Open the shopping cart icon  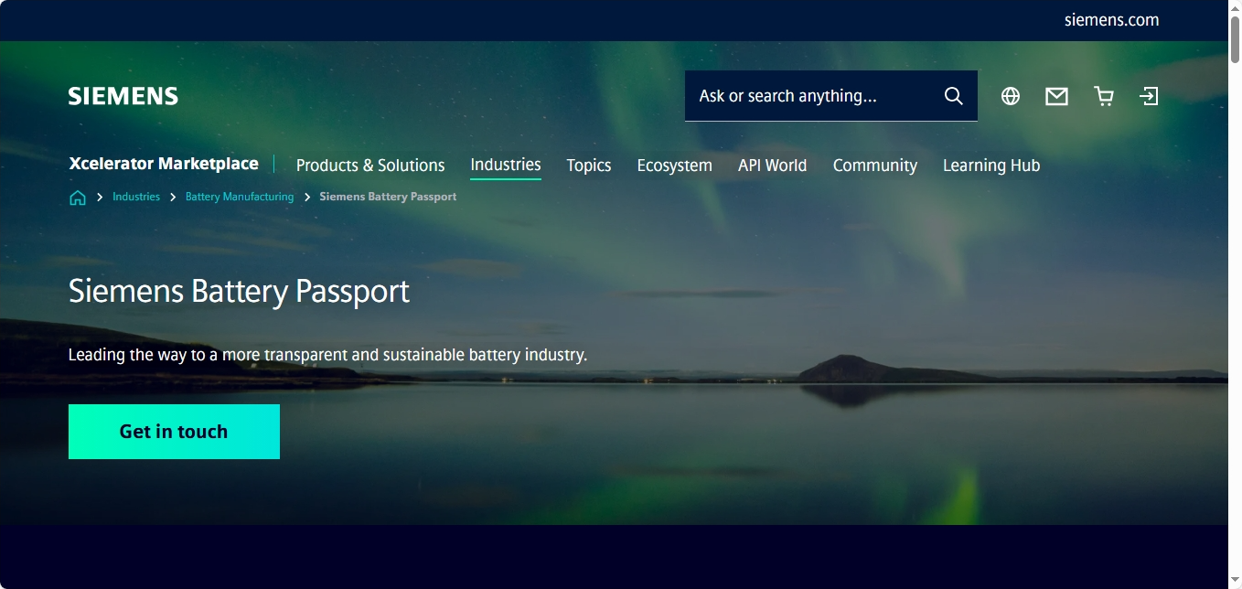pyautogui.click(x=1104, y=95)
